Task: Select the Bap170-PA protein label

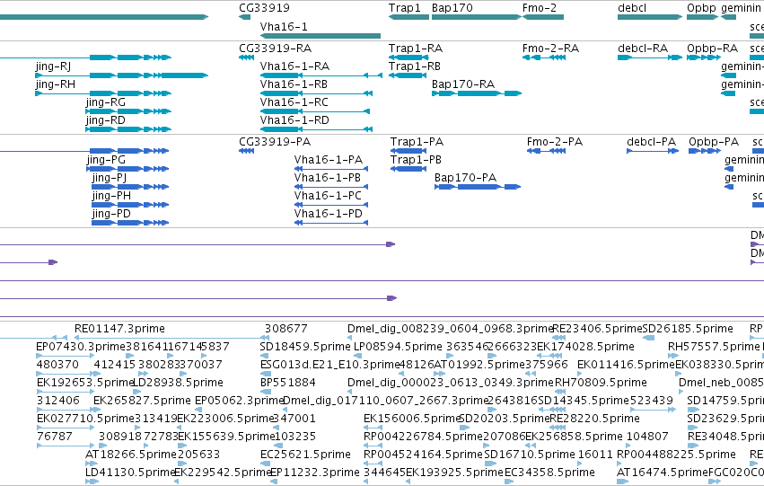Action: pyautogui.click(x=465, y=178)
